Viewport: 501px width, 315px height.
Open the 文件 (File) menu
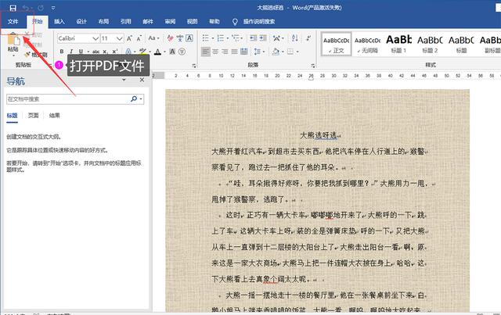[13, 22]
